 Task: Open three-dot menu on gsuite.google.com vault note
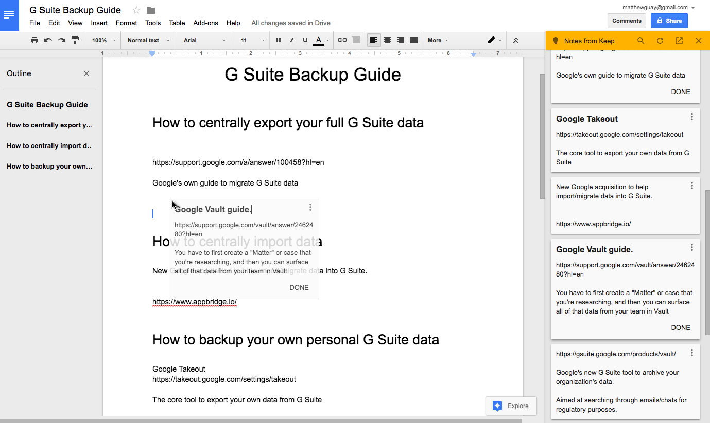(692, 353)
